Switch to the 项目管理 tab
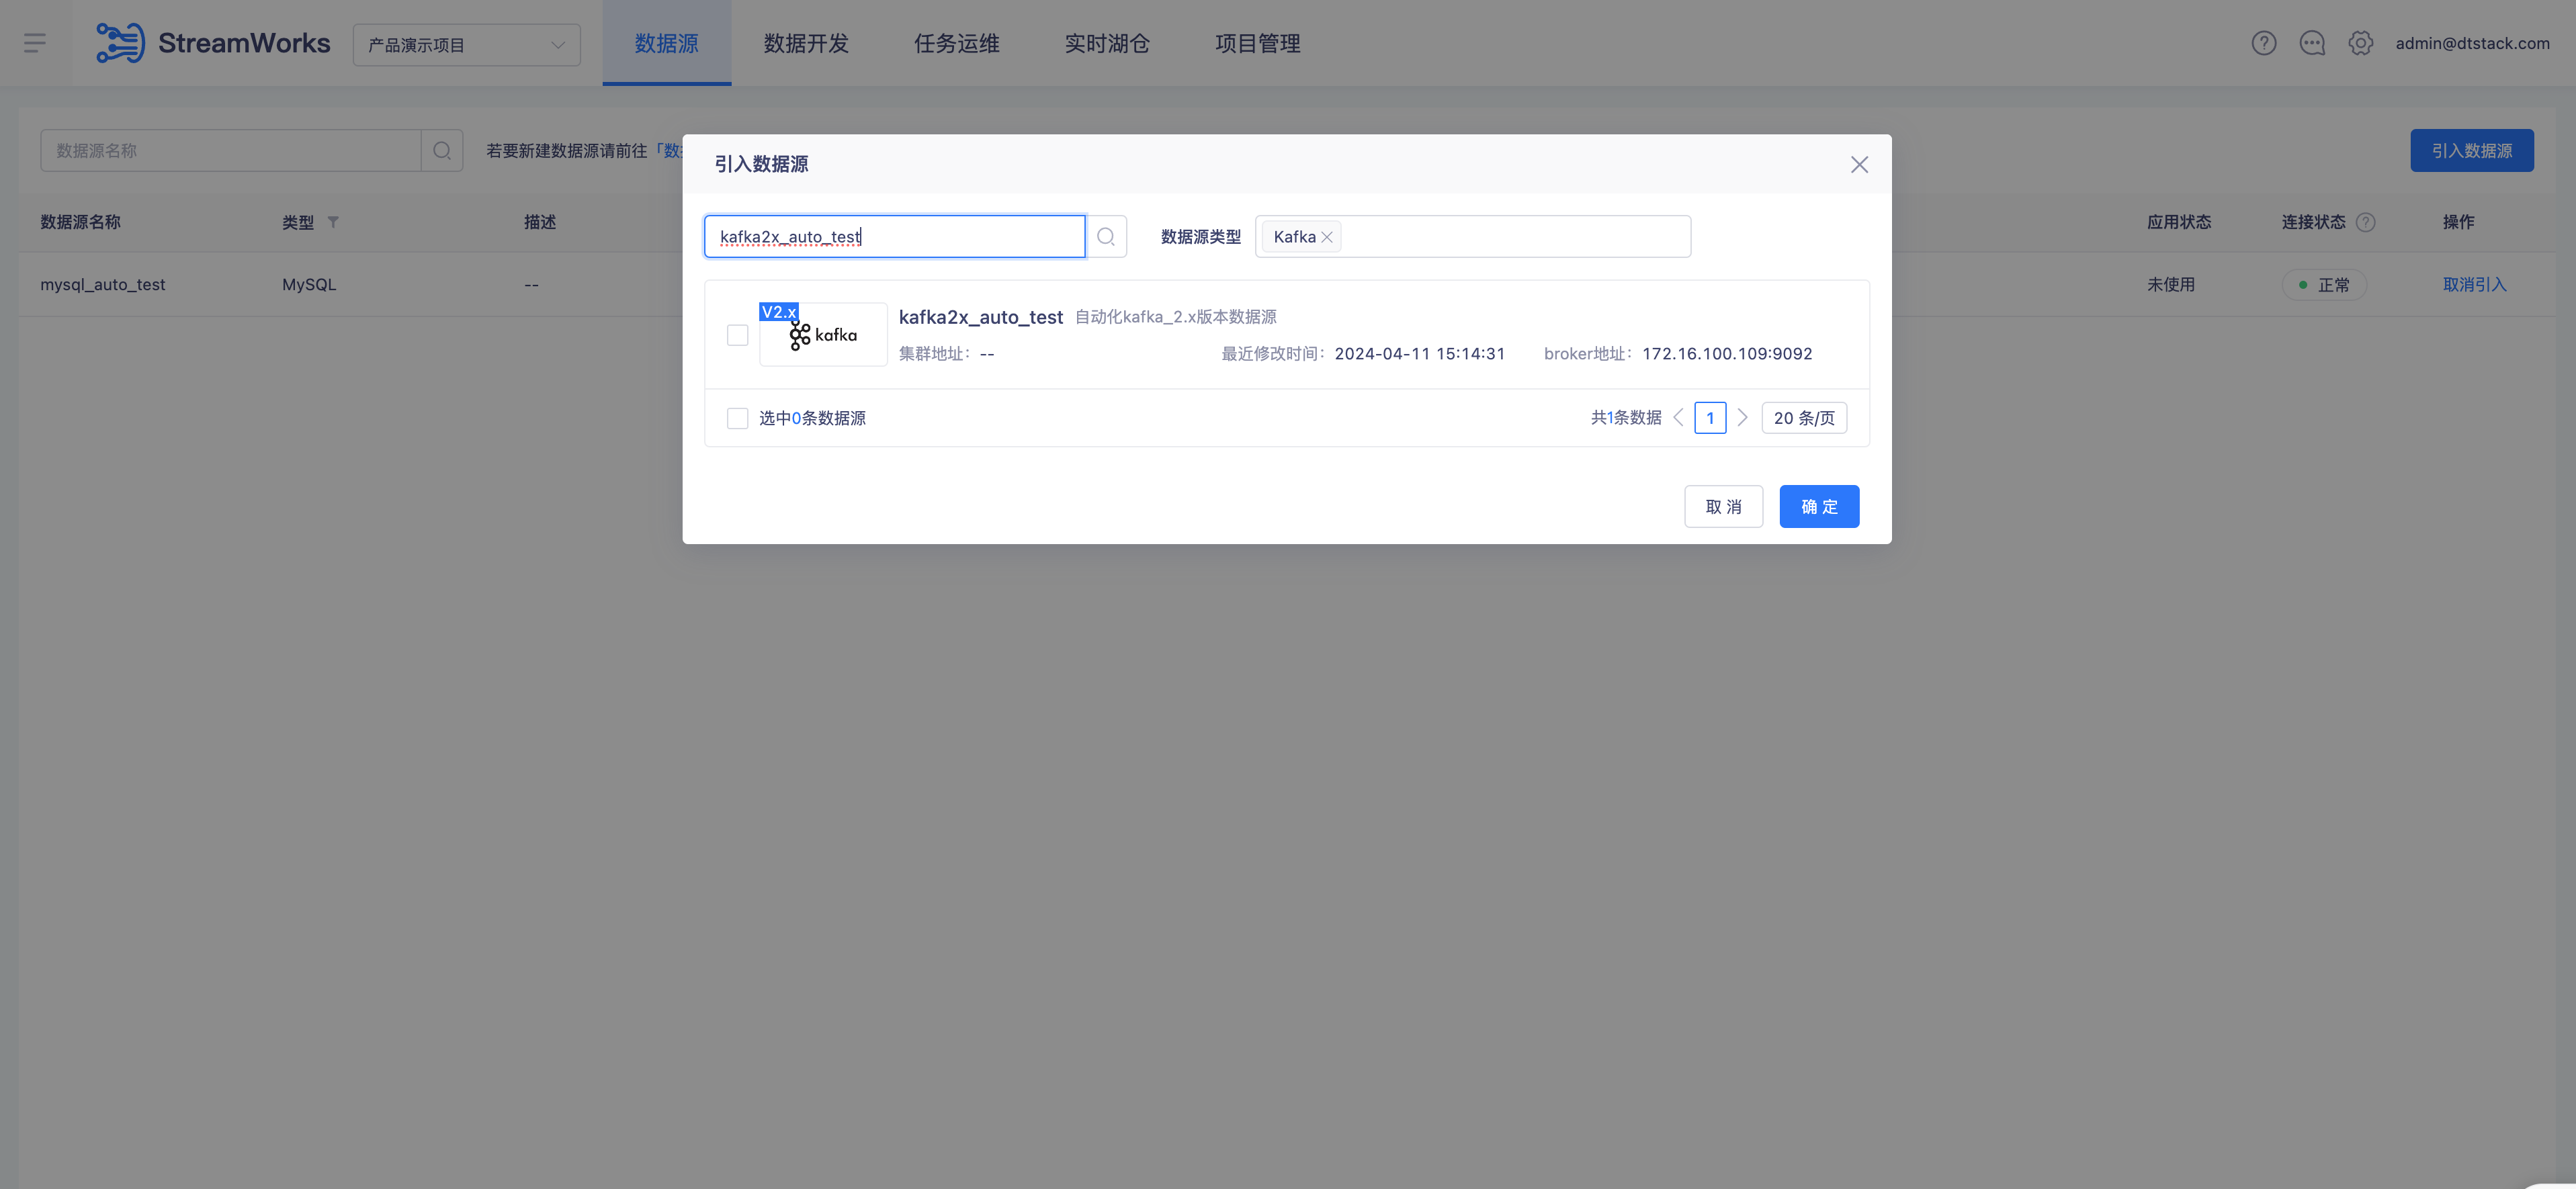Screen dimensions: 2576x1189 pos(1257,43)
